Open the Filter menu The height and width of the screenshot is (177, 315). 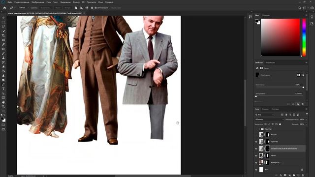point(76,2)
